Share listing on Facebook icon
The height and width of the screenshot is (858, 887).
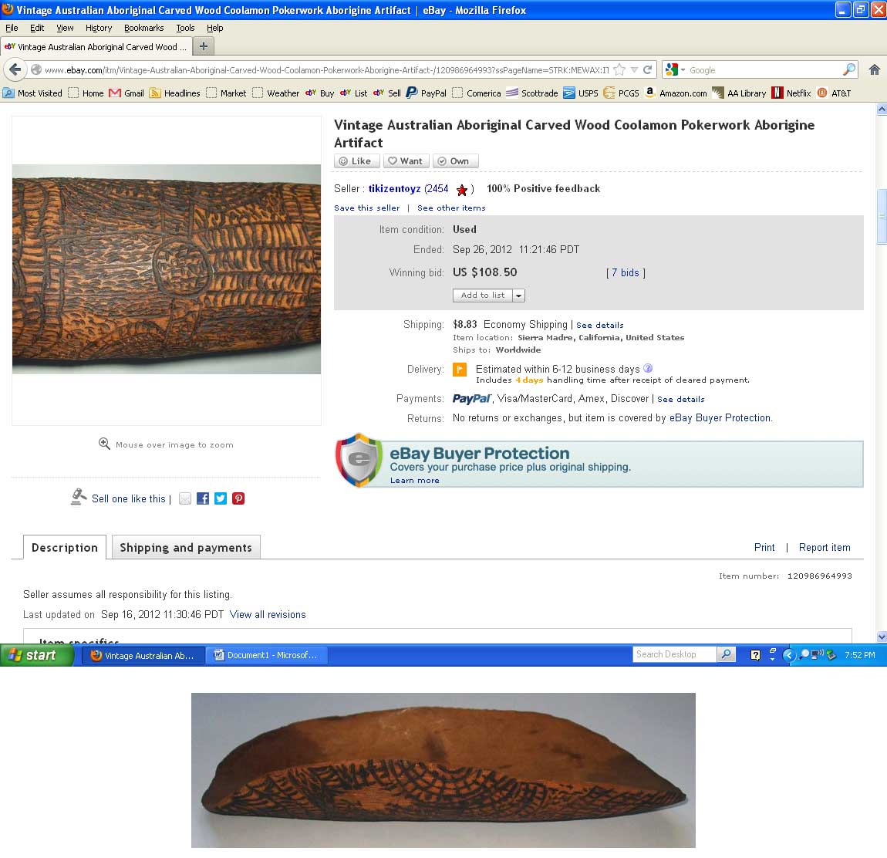click(203, 498)
